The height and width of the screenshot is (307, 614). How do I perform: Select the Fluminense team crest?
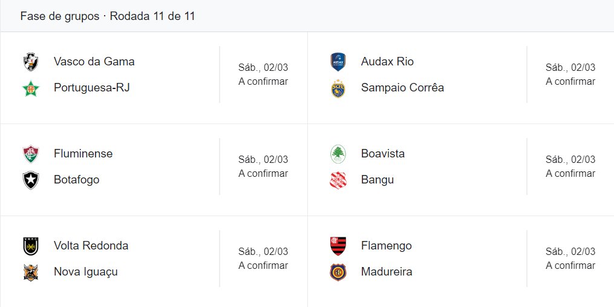[31, 154]
